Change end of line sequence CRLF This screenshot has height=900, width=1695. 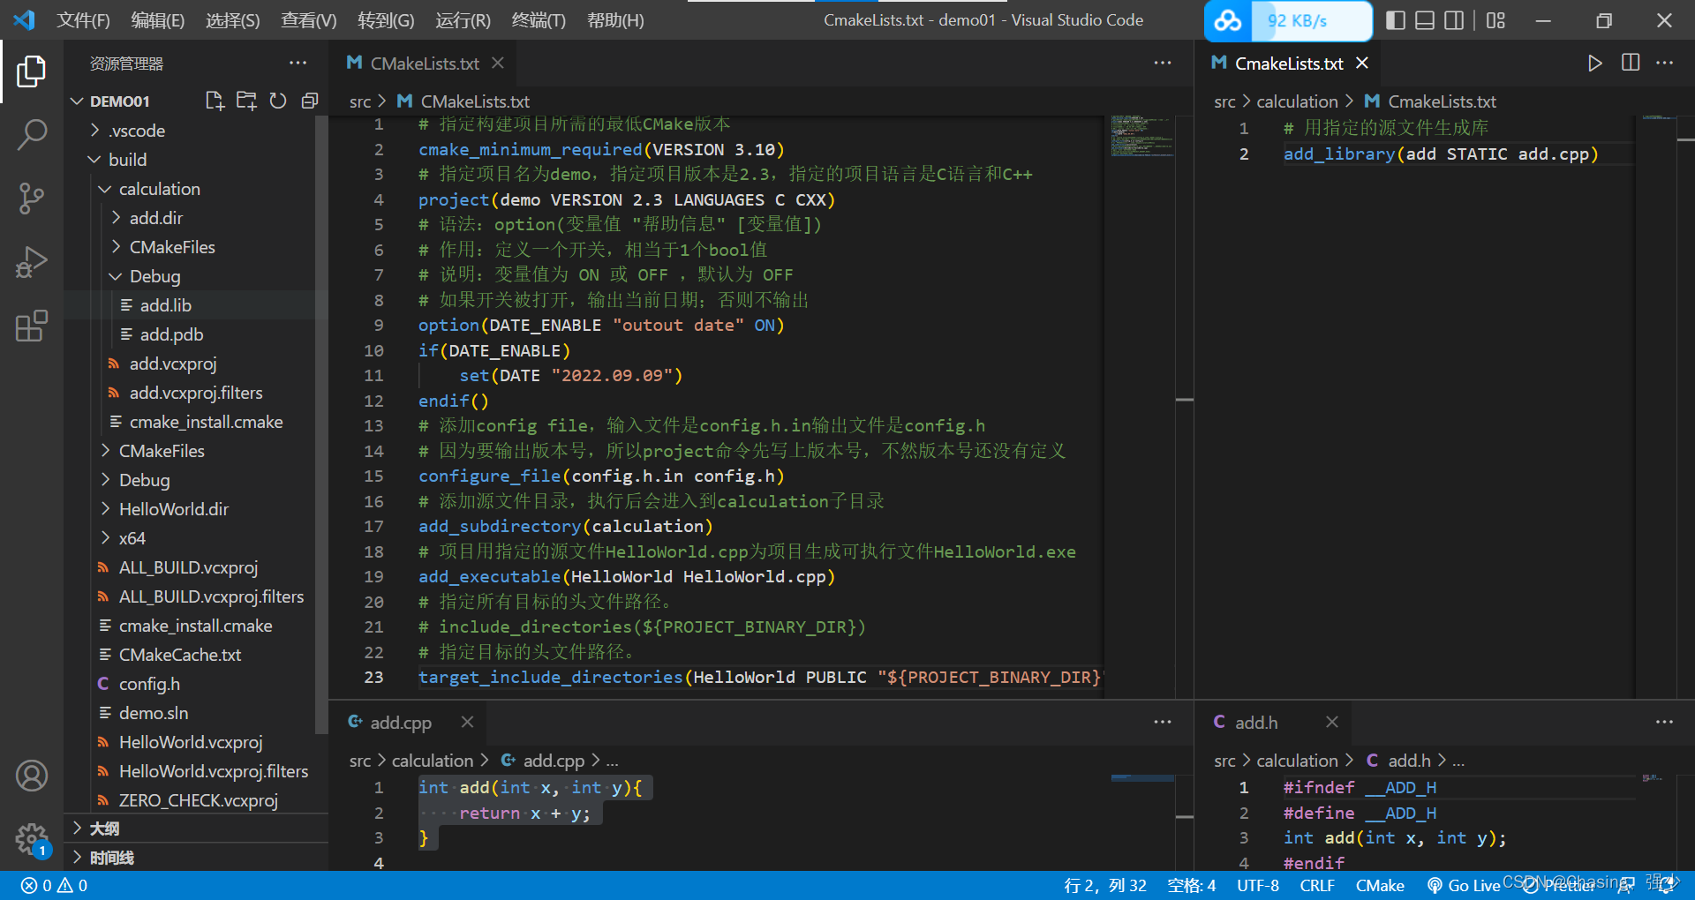(1317, 885)
